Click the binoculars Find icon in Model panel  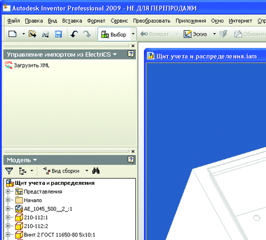(96, 171)
